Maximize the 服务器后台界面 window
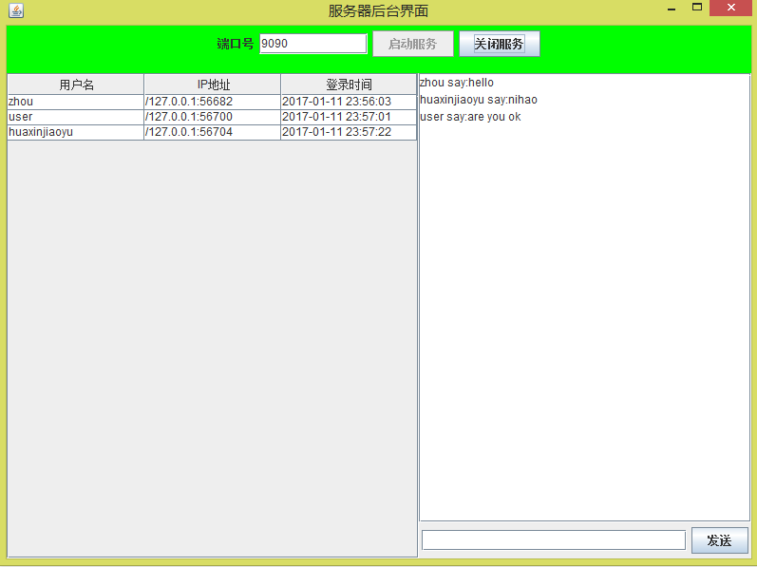Image resolution: width=757 pixels, height=567 pixels. (696, 8)
